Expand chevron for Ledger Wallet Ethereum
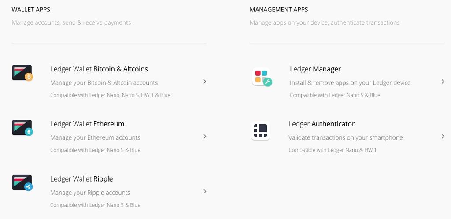451x219 pixels. tap(205, 137)
